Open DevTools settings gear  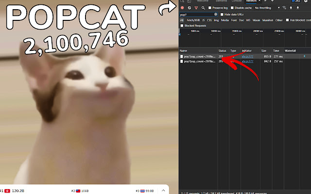click(x=306, y=1)
